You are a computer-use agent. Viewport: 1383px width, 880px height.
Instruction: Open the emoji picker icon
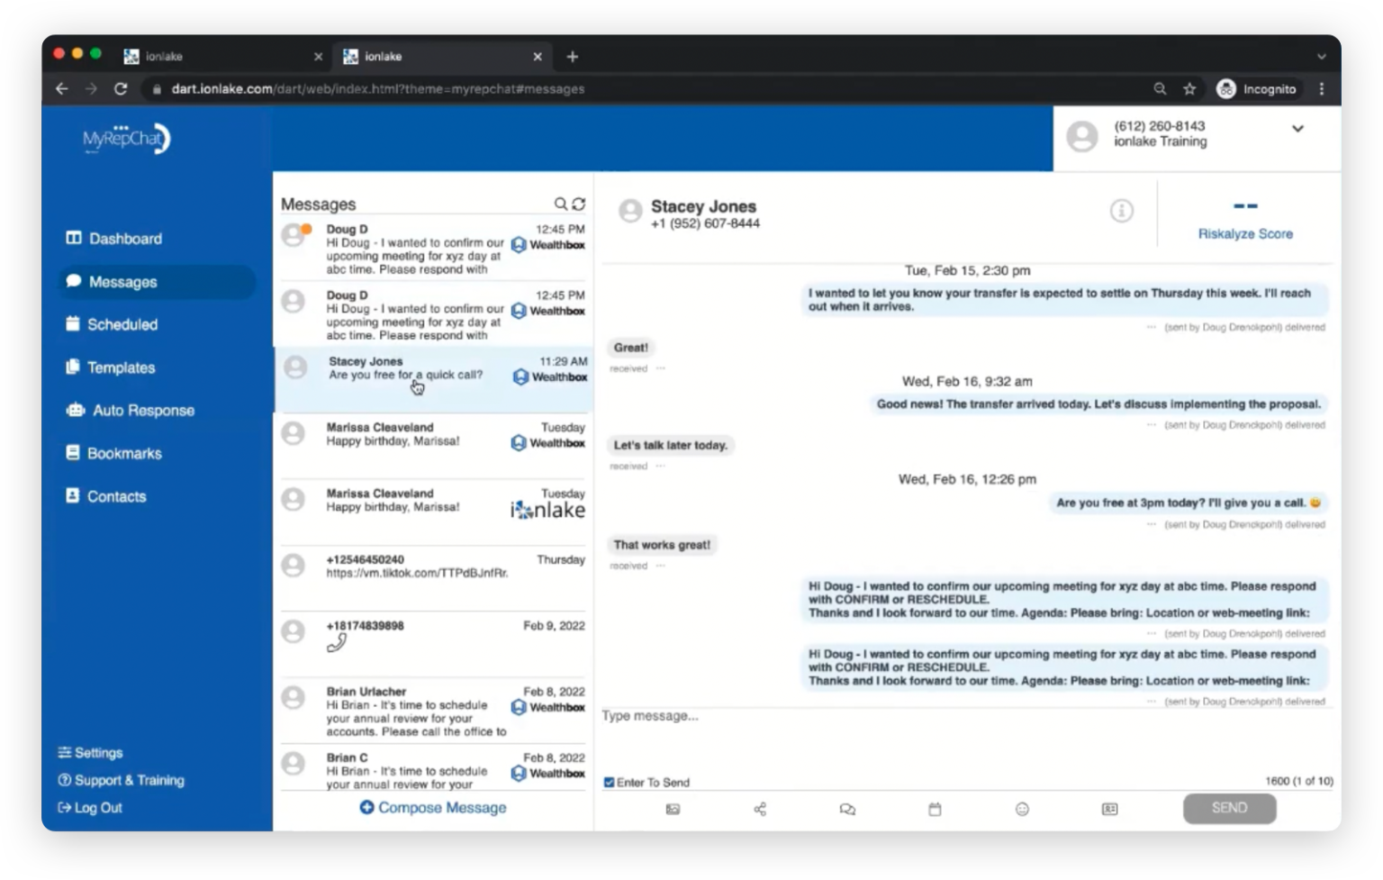click(x=1022, y=809)
